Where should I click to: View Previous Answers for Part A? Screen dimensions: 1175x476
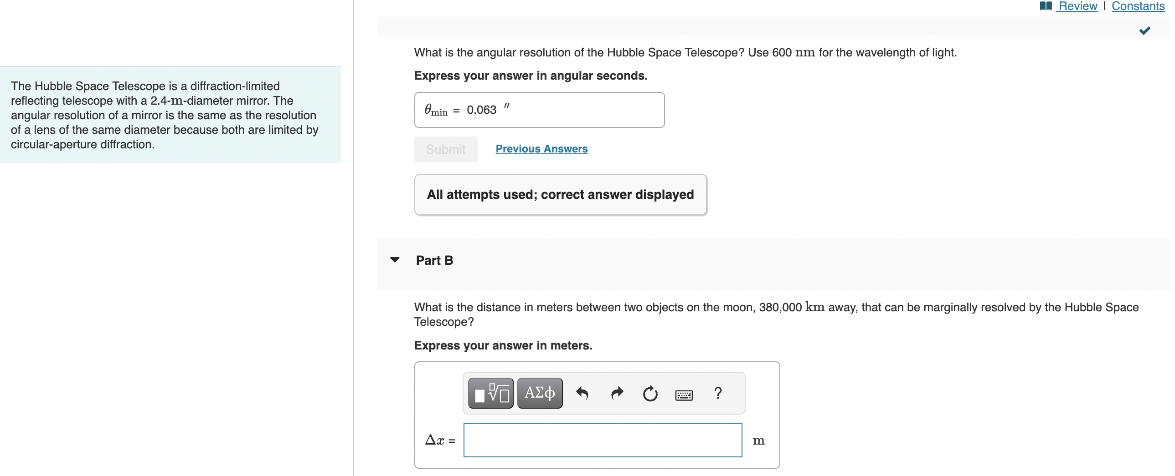pyautogui.click(x=541, y=149)
